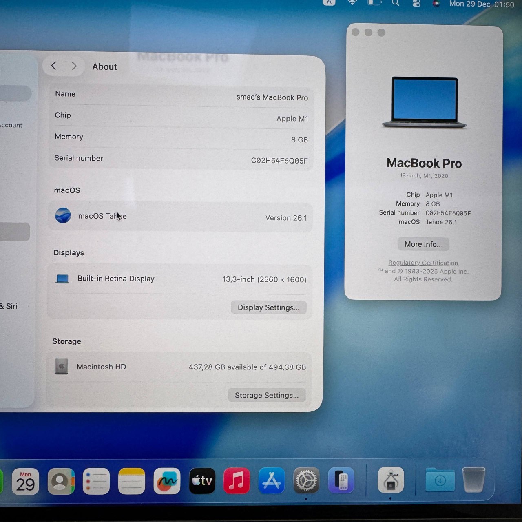The width and height of the screenshot is (522, 522).
Task: Open the Passwords app from the Dock
Action: point(341,481)
